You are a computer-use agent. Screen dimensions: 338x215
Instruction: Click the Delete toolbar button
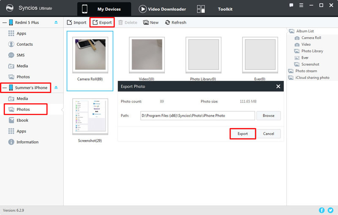[x=128, y=22]
